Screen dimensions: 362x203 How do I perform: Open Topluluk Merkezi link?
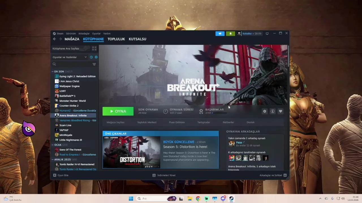147,122
